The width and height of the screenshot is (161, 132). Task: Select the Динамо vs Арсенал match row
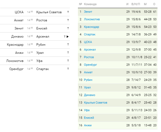pyautogui.click(x=35, y=37)
